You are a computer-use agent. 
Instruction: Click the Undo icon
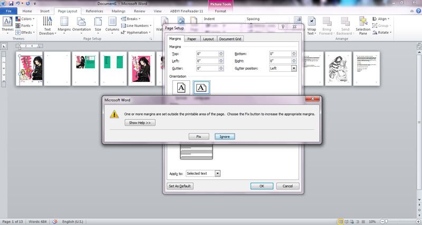pos(18,4)
